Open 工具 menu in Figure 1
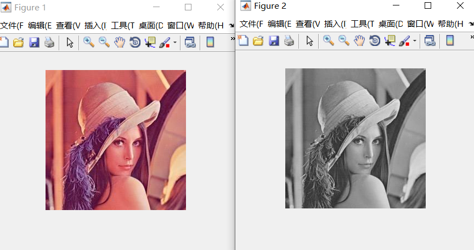This screenshot has height=250, width=474. point(123,26)
